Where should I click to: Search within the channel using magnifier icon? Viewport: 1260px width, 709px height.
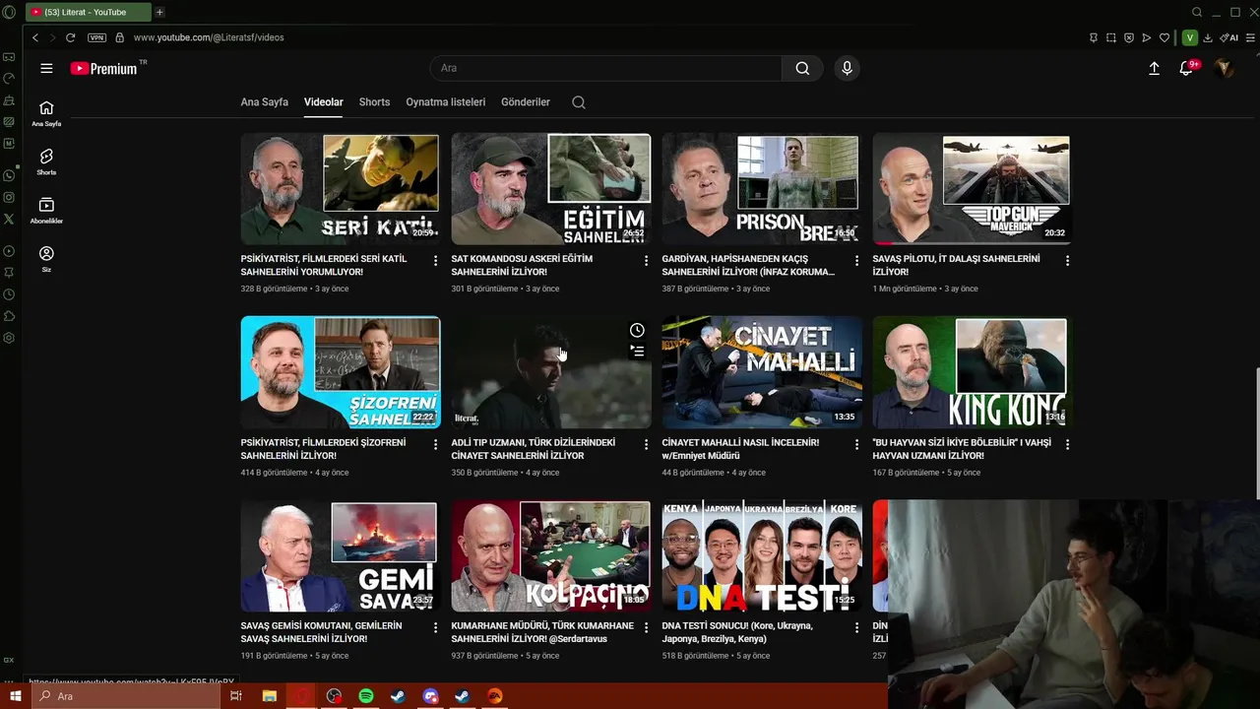(x=579, y=102)
